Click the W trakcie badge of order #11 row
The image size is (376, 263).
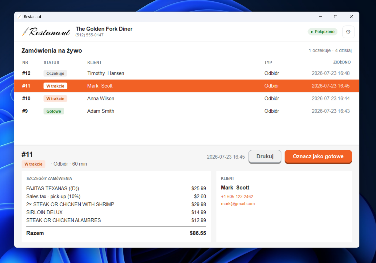coord(55,86)
